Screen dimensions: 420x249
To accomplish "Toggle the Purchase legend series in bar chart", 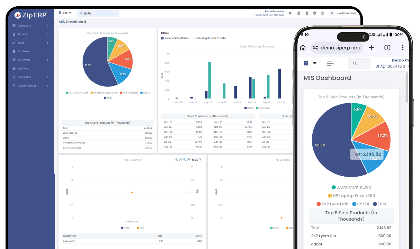I will point(262,108).
